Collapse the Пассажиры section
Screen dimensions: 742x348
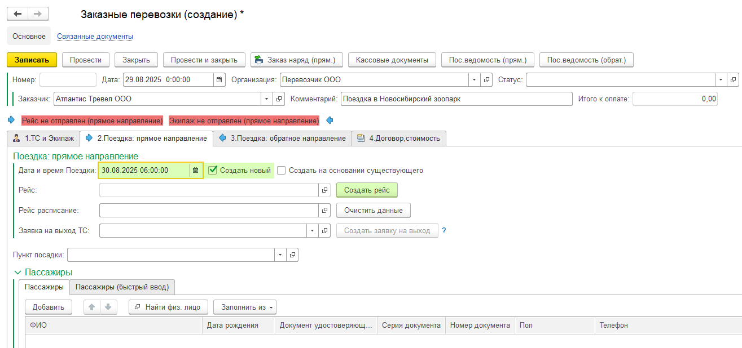[x=17, y=273]
